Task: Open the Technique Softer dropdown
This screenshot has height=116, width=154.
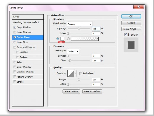Action: (73, 51)
